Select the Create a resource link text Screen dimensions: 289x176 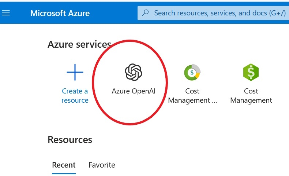click(75, 95)
